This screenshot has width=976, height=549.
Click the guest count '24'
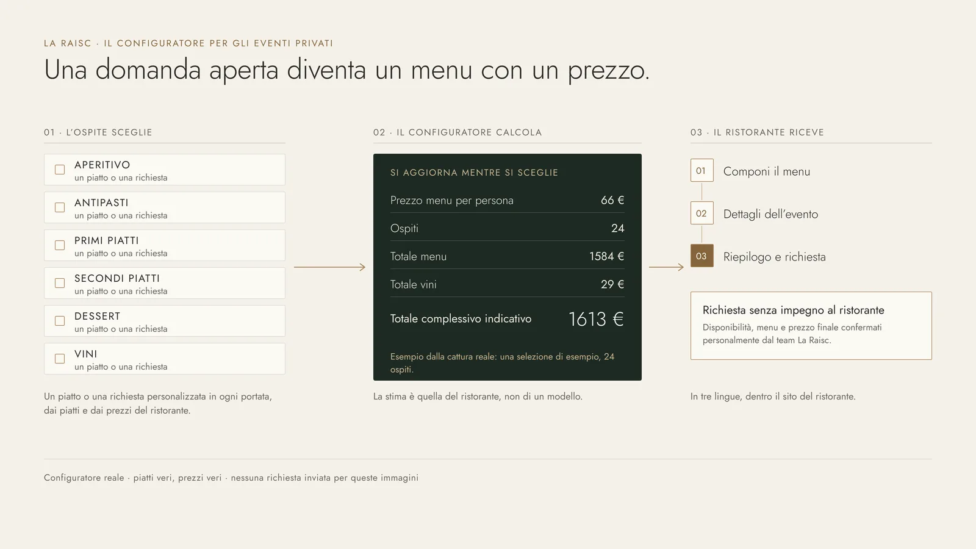618,228
